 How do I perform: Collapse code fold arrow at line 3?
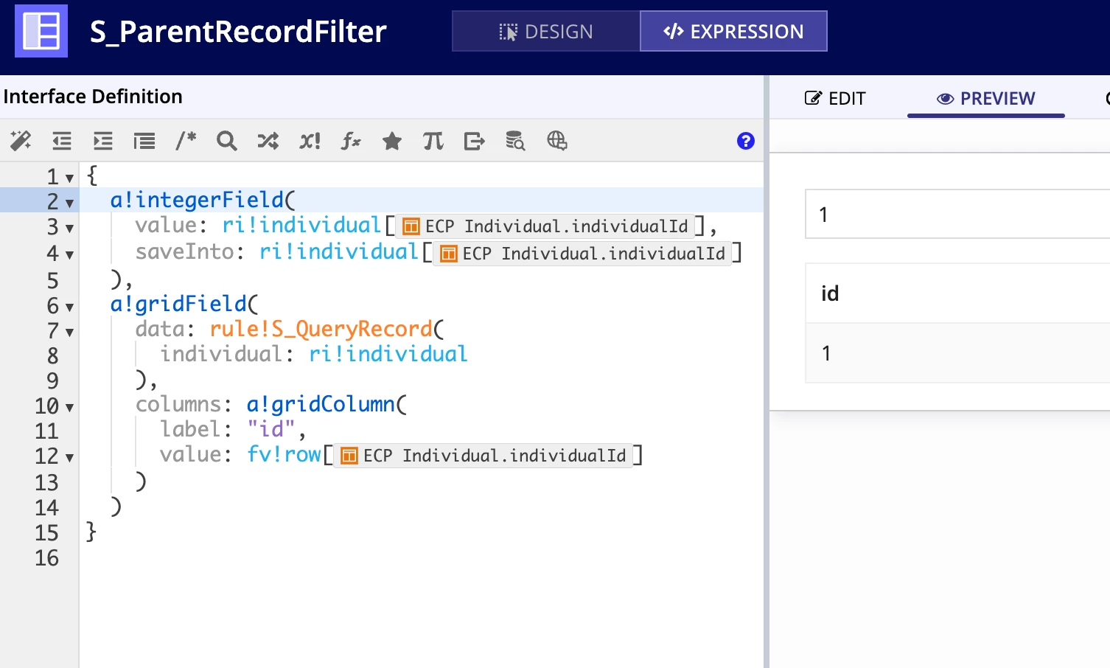coord(69,229)
